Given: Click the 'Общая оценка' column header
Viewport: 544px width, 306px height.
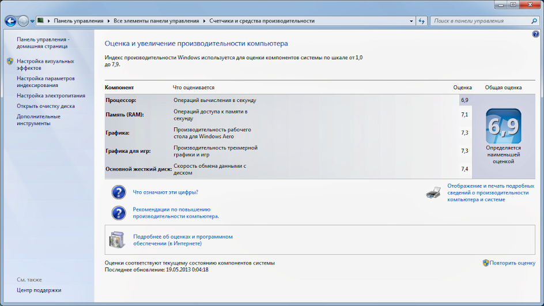Looking at the screenshot, I should (x=504, y=88).
